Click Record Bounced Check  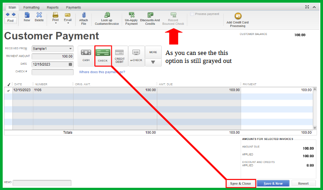click(173, 19)
